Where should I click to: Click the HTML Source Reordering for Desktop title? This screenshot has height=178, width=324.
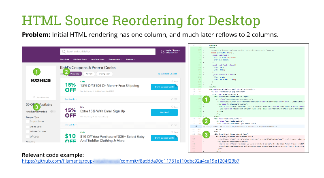pos(141,21)
